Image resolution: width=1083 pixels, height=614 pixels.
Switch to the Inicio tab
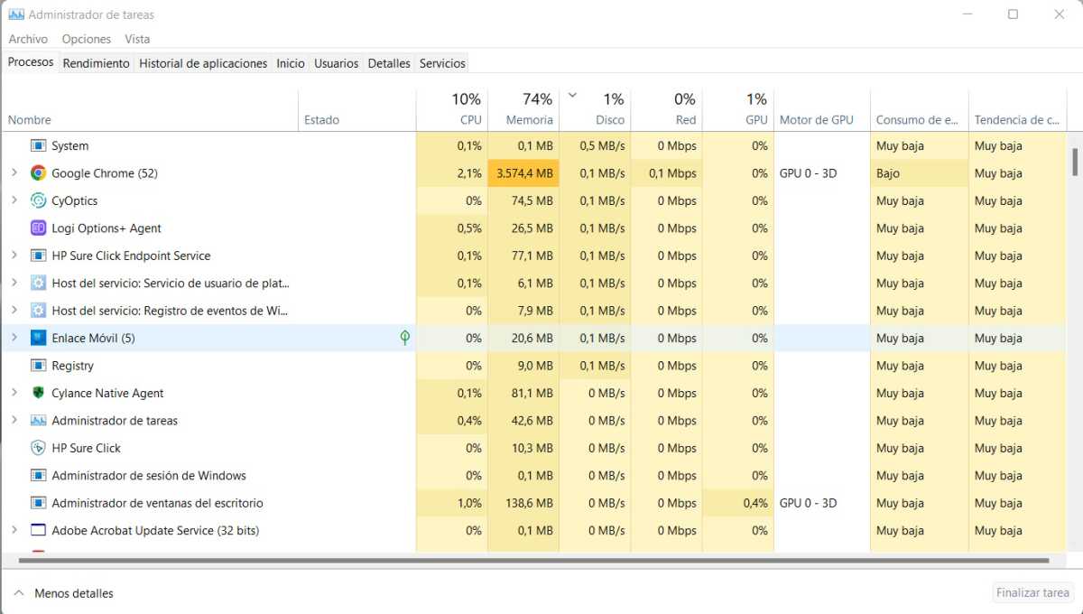tap(291, 63)
